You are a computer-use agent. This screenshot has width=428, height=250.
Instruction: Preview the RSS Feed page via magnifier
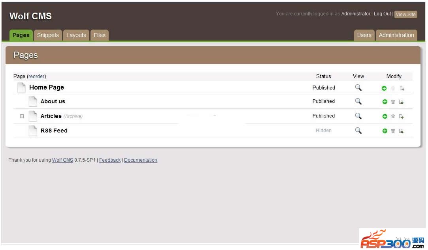tap(358, 131)
